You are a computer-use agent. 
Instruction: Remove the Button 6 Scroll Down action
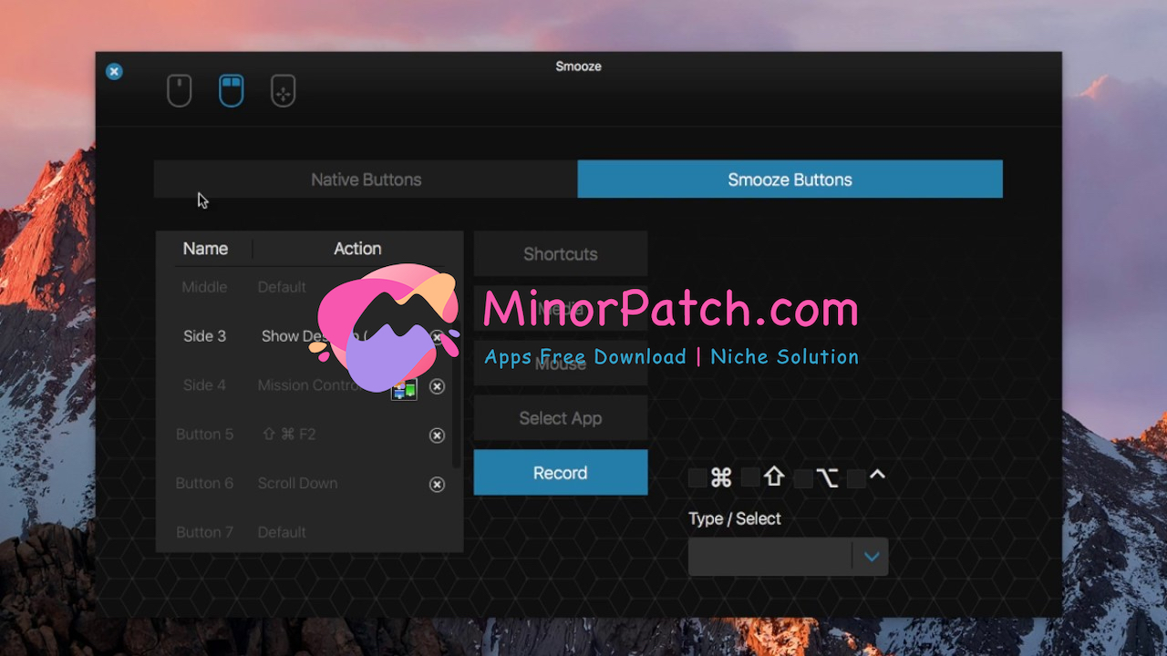[x=437, y=485]
